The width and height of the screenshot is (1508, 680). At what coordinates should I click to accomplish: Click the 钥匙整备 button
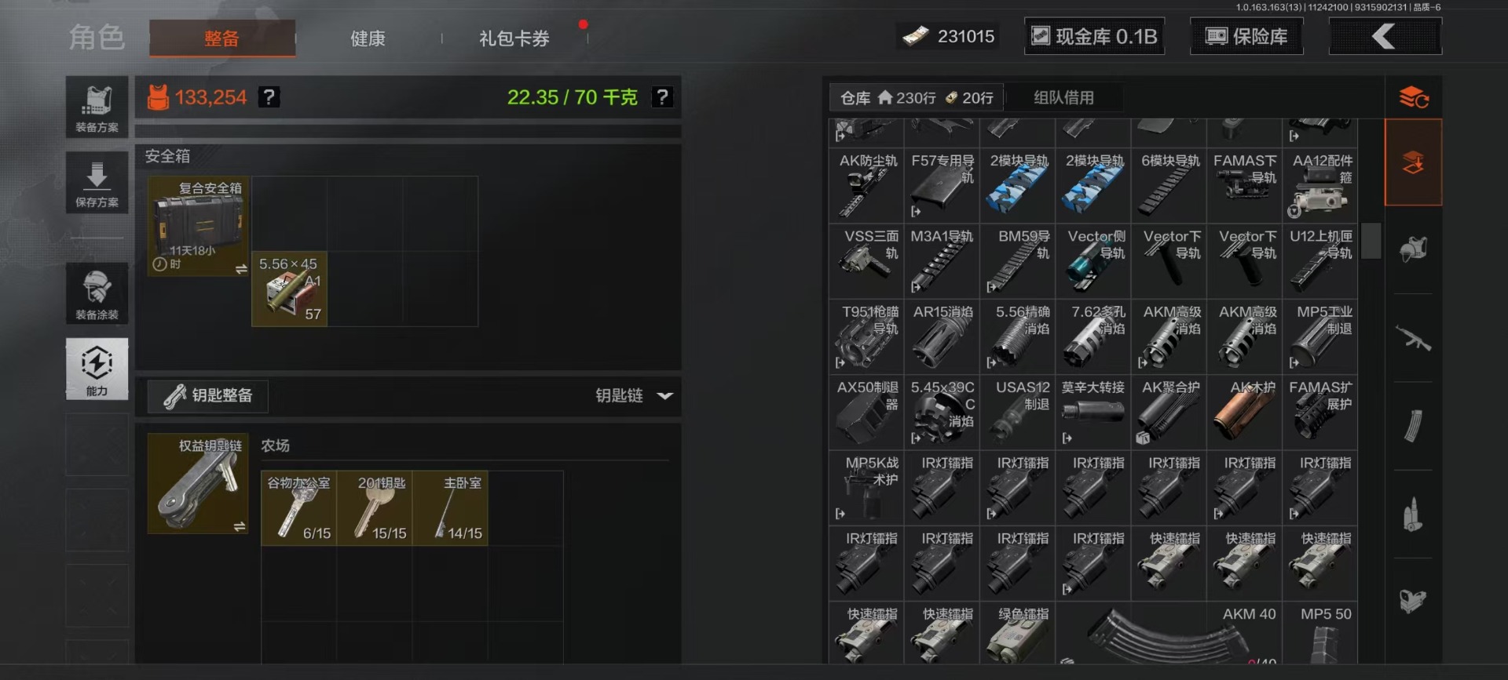coord(208,396)
